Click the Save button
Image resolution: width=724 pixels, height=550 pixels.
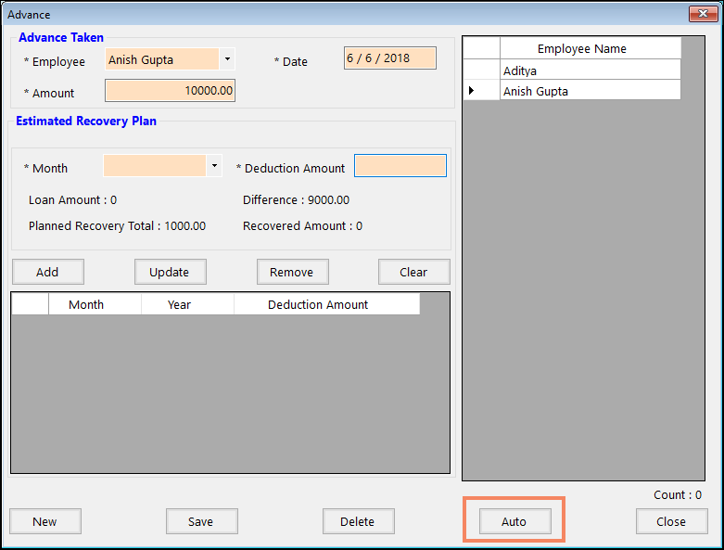[202, 521]
